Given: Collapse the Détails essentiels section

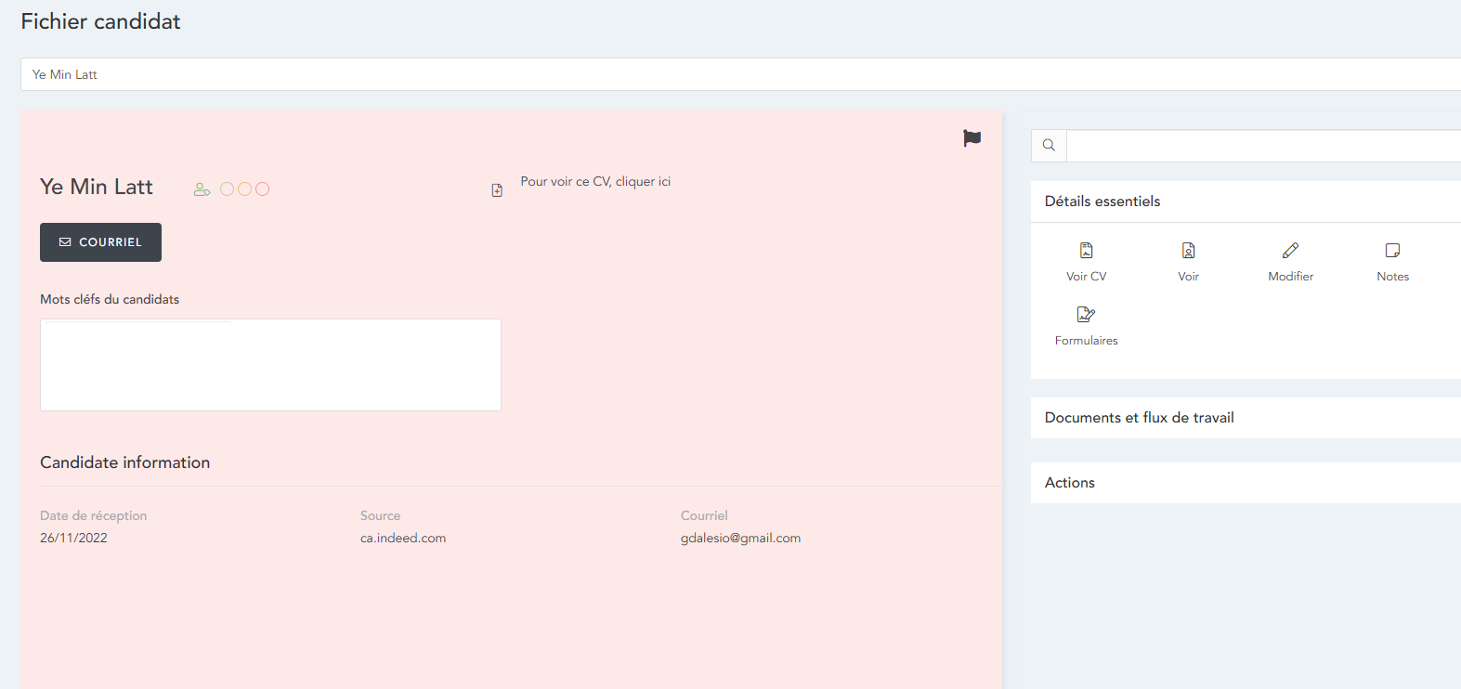Looking at the screenshot, I should coord(1102,201).
